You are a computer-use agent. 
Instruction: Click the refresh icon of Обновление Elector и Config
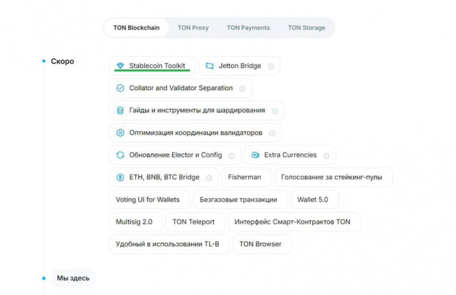pos(120,155)
